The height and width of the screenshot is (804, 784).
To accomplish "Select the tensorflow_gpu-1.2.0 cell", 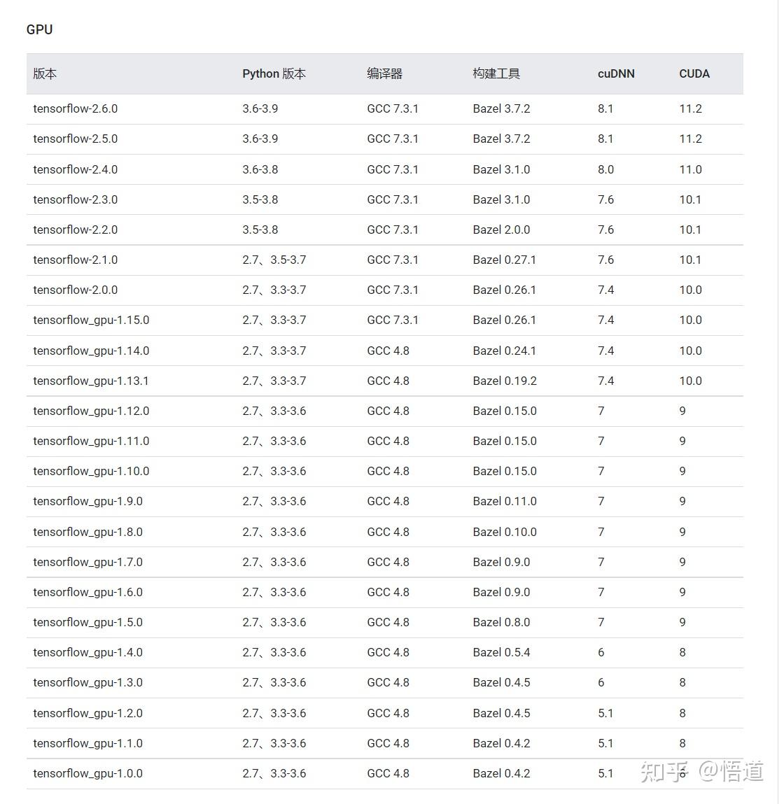I will [87, 713].
